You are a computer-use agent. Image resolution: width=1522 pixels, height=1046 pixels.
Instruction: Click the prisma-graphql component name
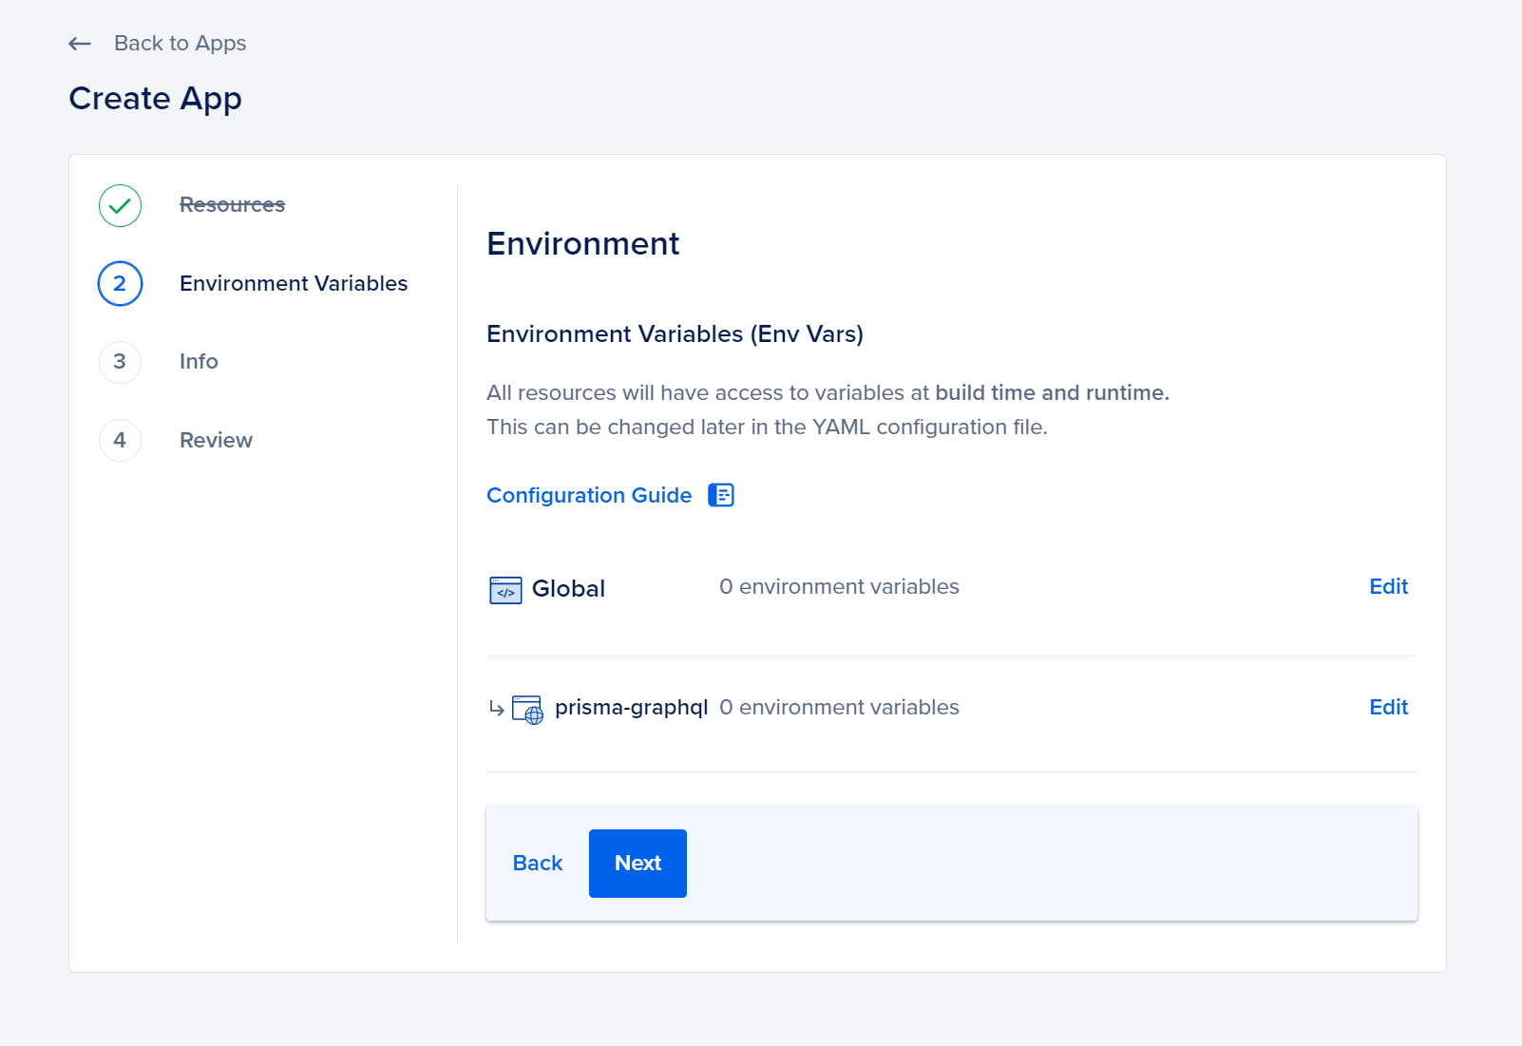pyautogui.click(x=631, y=707)
